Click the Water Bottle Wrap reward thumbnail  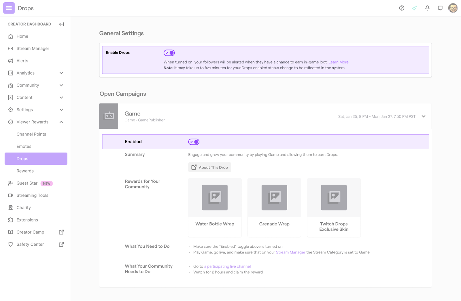[214, 198]
